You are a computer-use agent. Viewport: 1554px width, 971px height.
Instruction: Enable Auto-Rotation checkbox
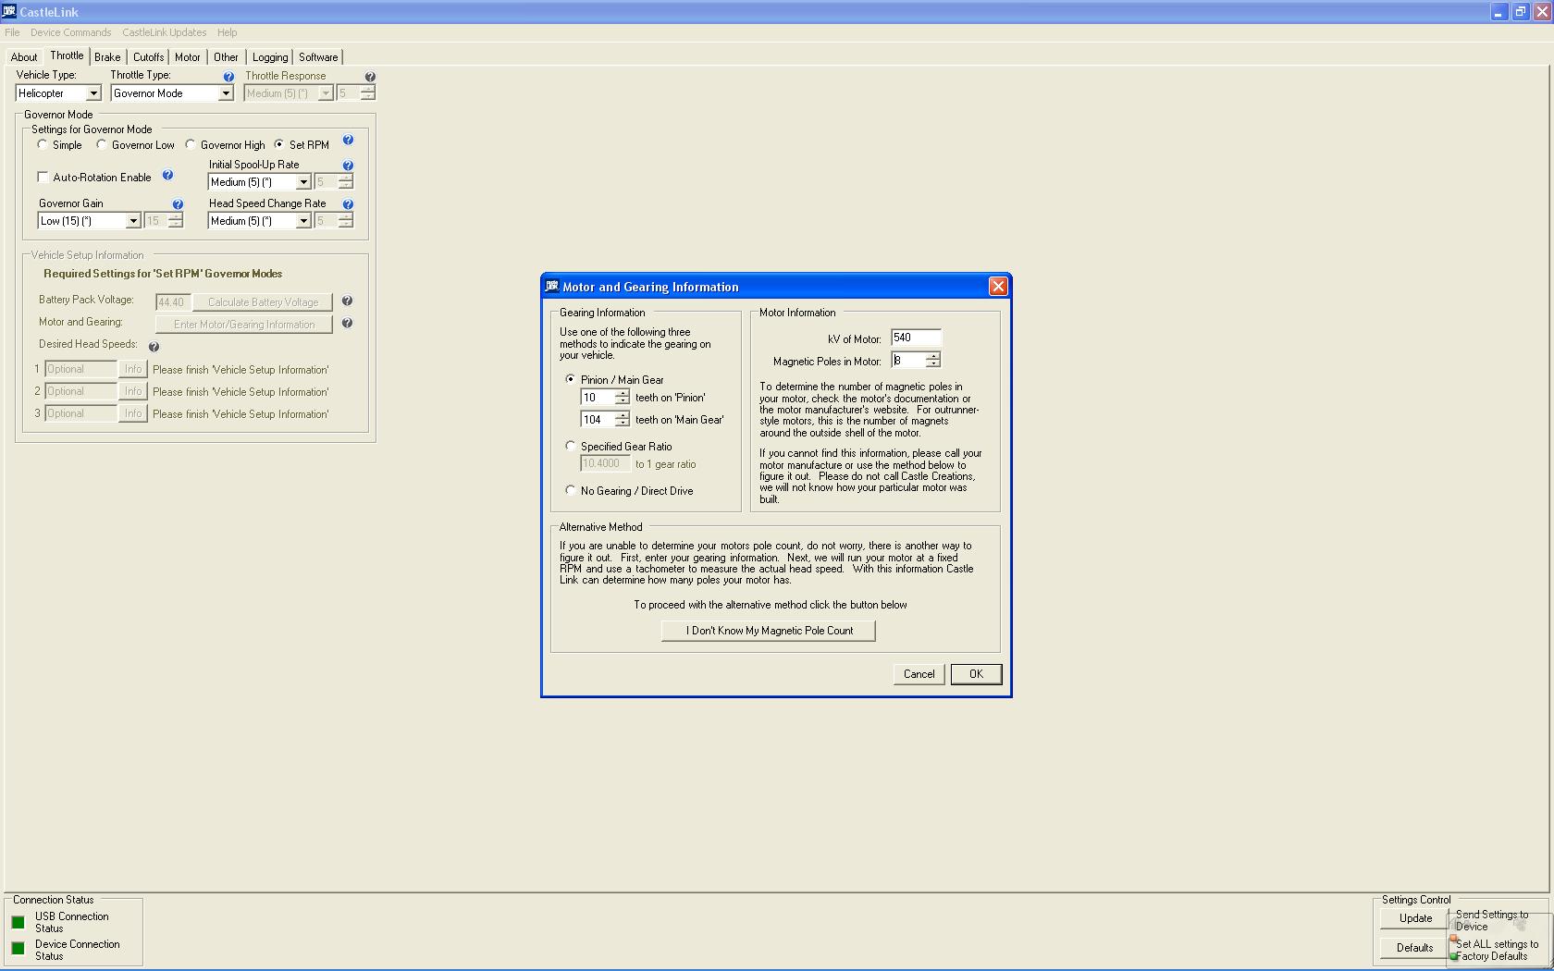click(43, 177)
